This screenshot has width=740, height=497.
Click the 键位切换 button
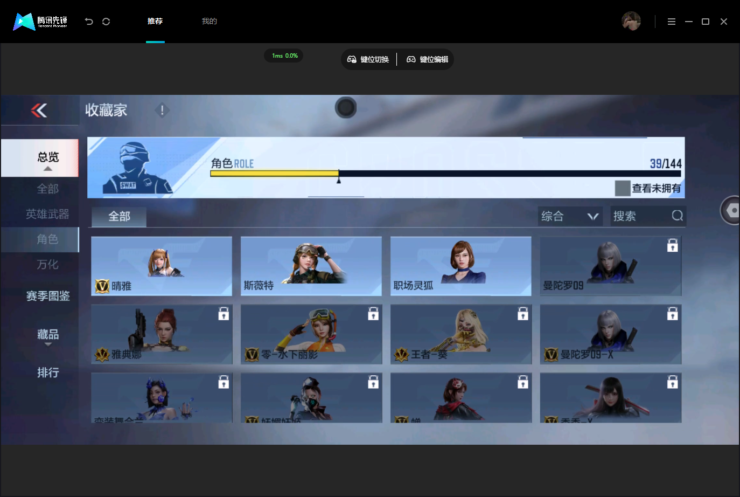tap(368, 59)
